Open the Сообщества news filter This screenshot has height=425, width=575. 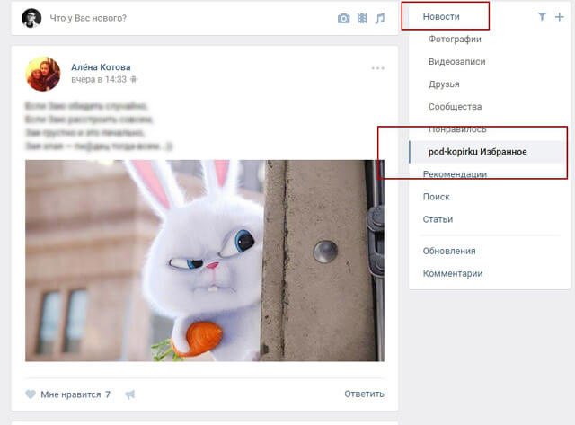pos(456,107)
